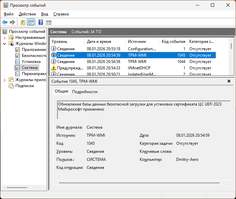Toggle the show/hide action pane icon
This screenshot has width=236, height=199.
point(49,22)
